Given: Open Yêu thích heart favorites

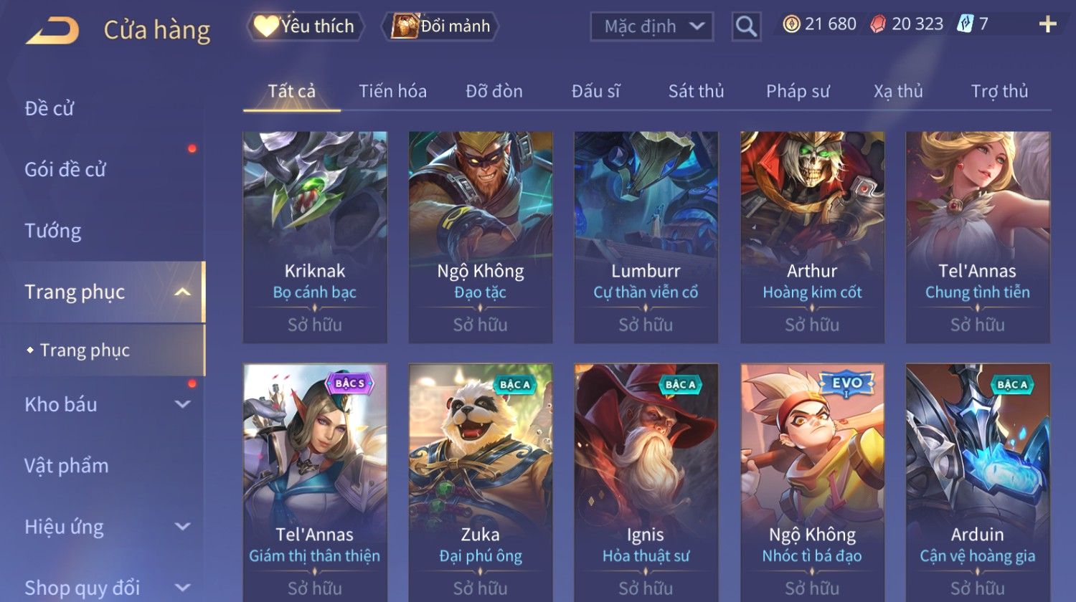Looking at the screenshot, I should [x=305, y=27].
